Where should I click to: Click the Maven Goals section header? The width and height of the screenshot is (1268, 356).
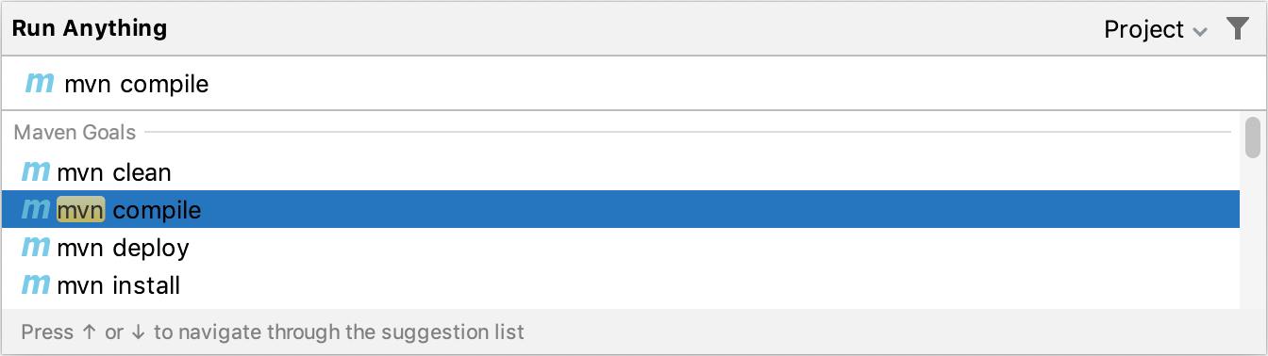pyautogui.click(x=75, y=133)
